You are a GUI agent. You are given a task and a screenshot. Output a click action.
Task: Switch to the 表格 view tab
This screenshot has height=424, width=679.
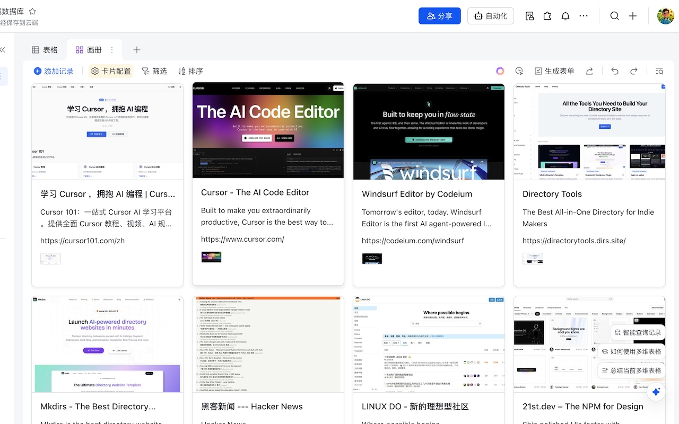point(45,50)
